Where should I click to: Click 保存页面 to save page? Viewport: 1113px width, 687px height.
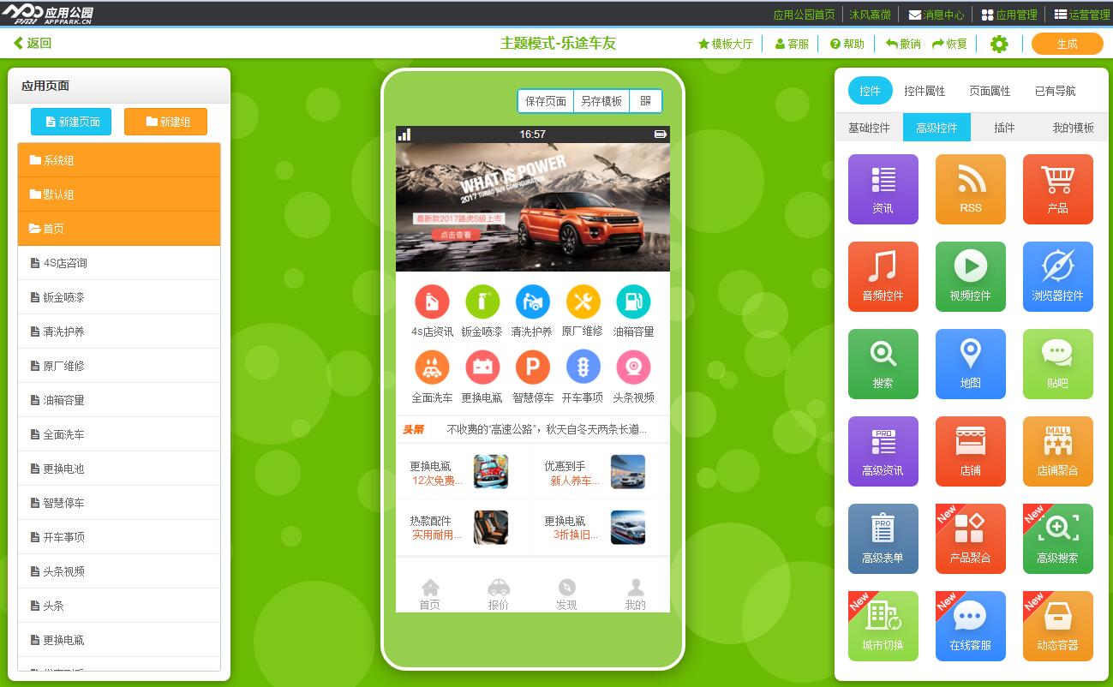coord(545,101)
